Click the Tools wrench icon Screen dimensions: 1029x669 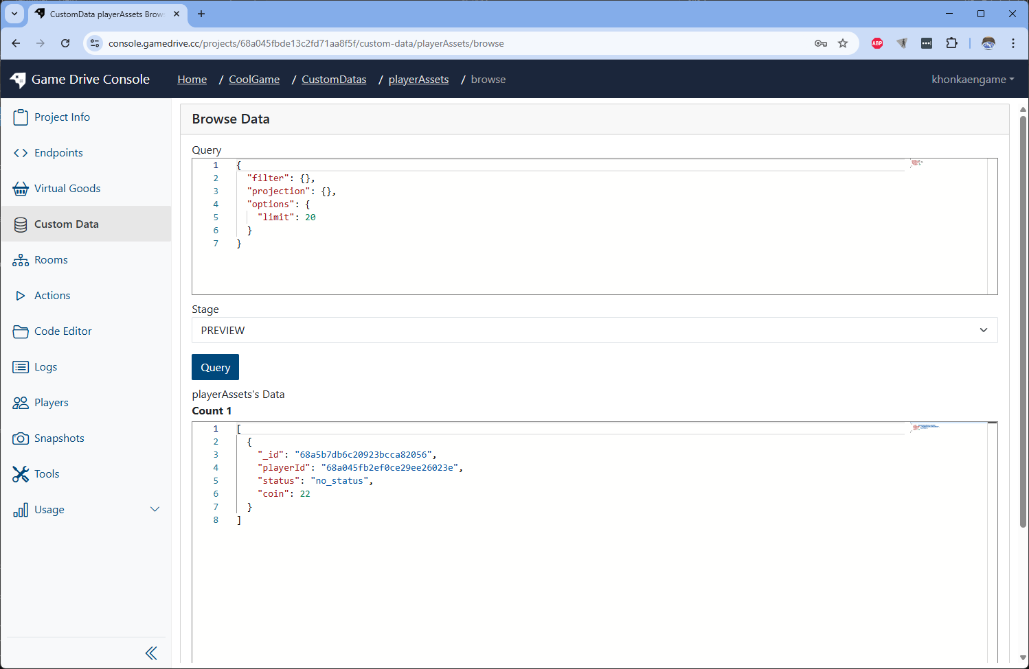click(21, 474)
